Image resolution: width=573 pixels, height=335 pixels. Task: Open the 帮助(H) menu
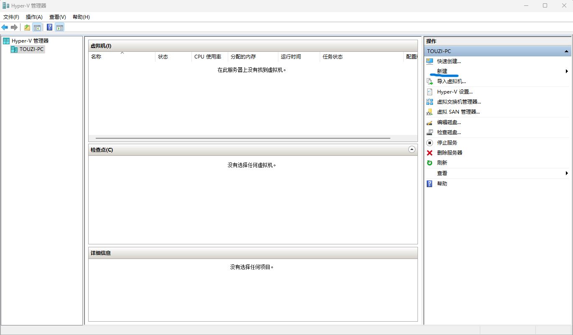[81, 17]
